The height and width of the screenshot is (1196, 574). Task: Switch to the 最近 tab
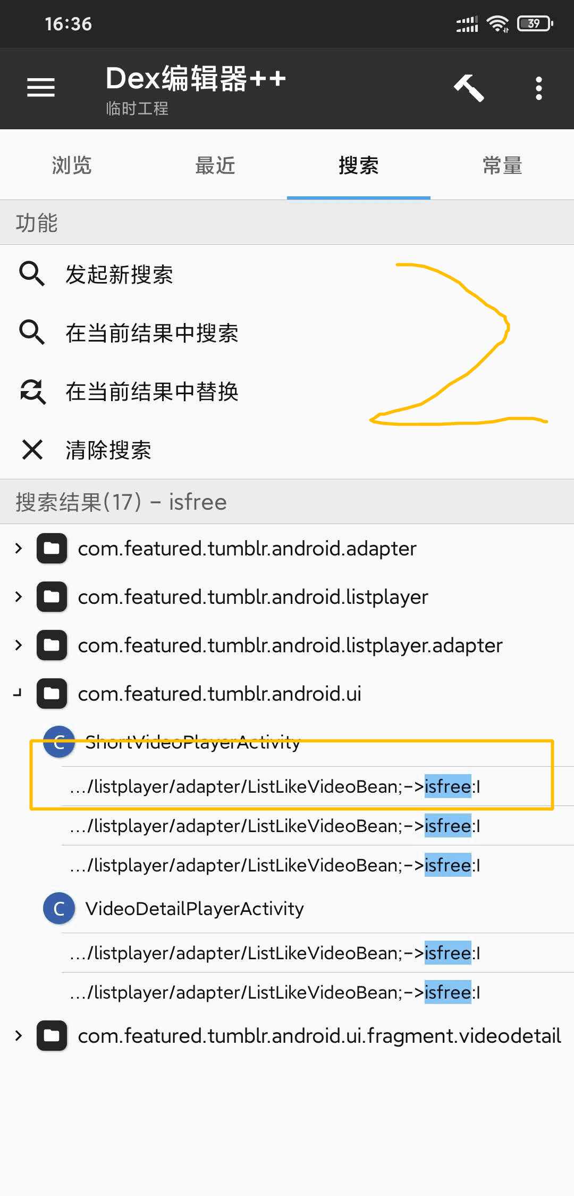point(215,165)
